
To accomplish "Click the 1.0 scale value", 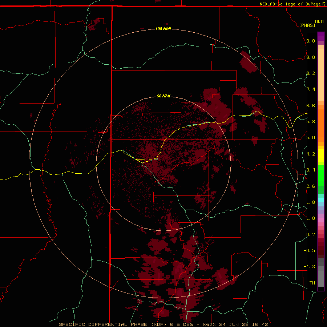I will 311,218.
